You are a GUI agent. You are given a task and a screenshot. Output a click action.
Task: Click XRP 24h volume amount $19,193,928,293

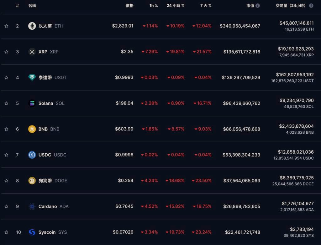(x=296, y=49)
